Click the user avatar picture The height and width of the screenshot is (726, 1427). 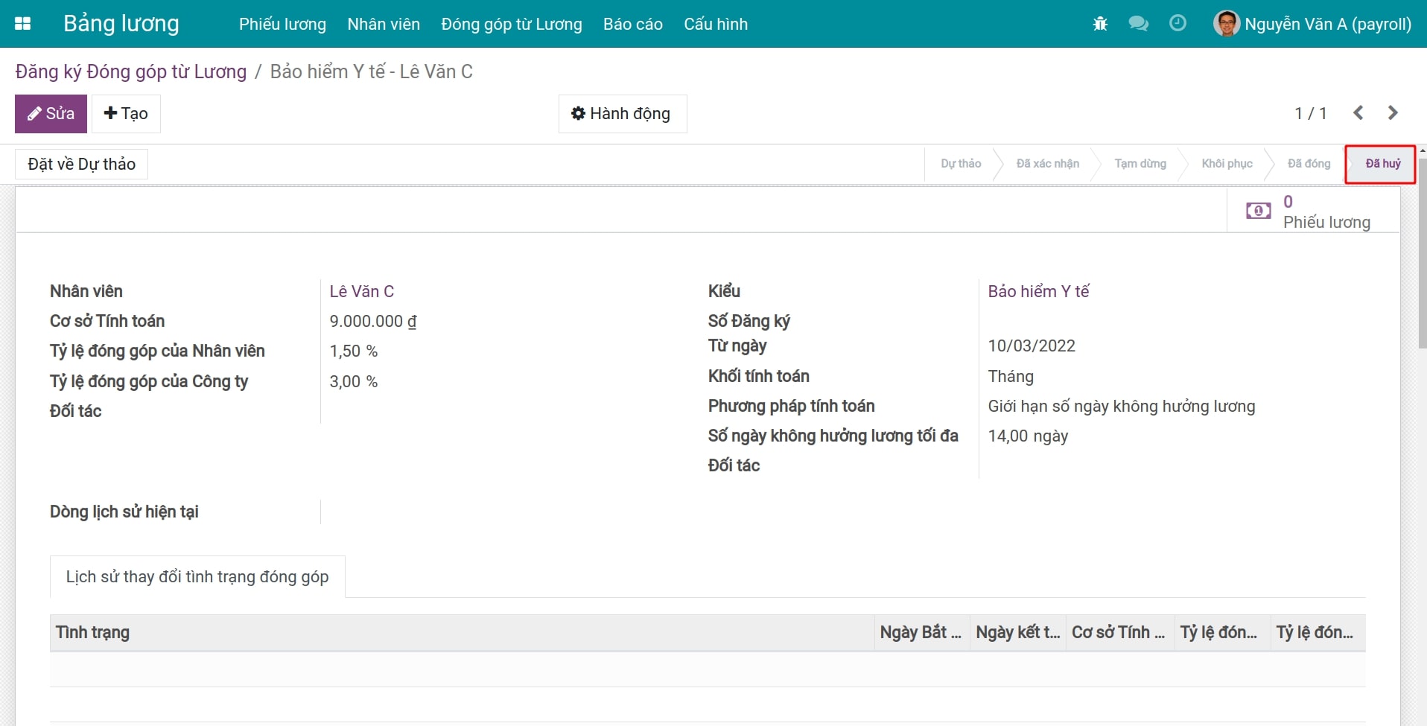pyautogui.click(x=1226, y=24)
